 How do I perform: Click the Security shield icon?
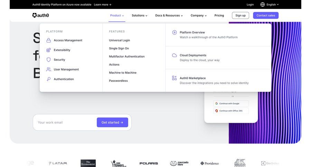point(49,60)
